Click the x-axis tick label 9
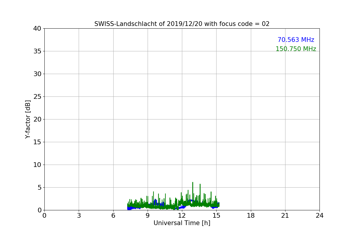 tap(148, 216)
